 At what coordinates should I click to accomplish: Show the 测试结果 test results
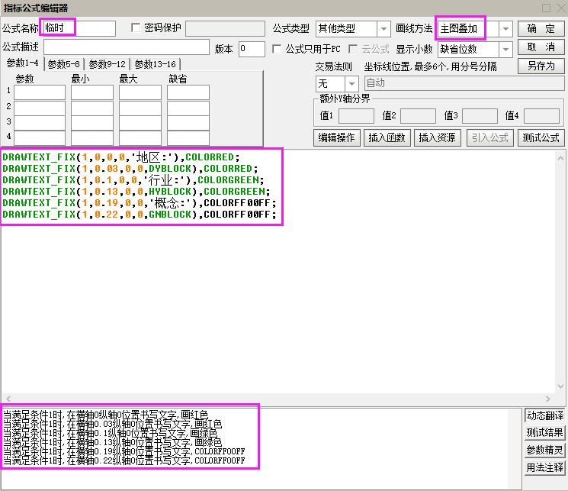544,432
